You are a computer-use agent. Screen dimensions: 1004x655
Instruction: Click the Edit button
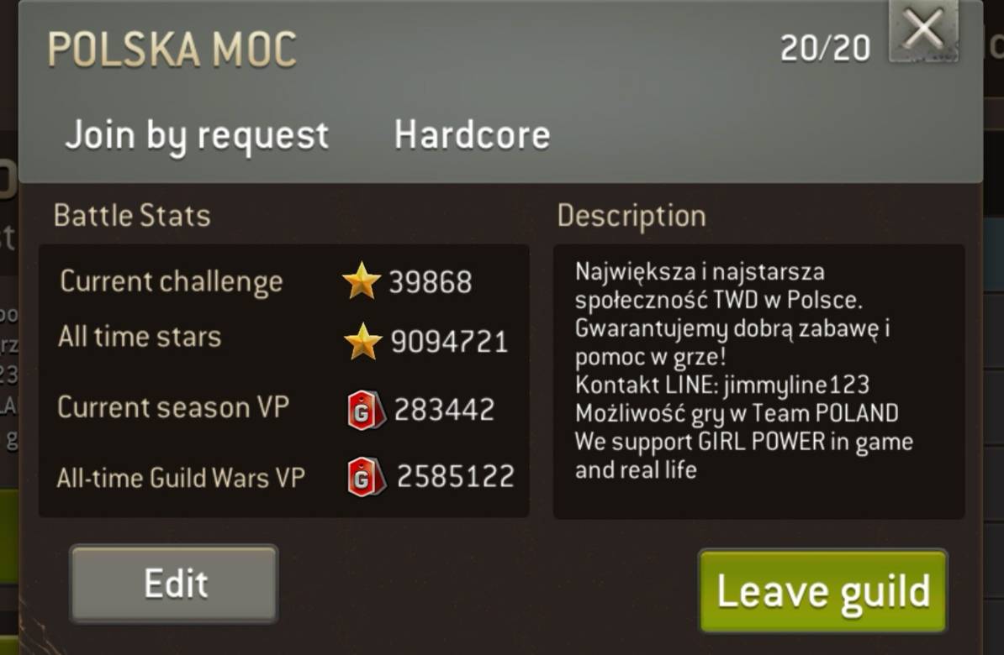click(x=173, y=584)
